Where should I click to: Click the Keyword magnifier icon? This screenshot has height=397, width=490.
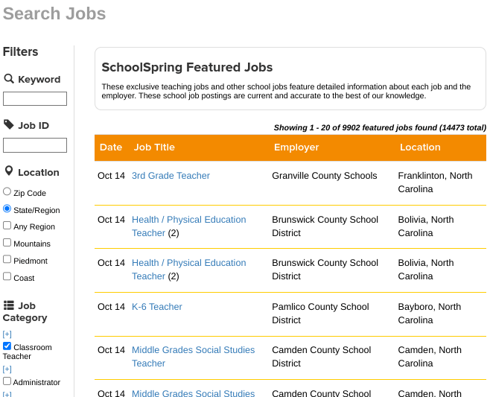click(x=9, y=79)
